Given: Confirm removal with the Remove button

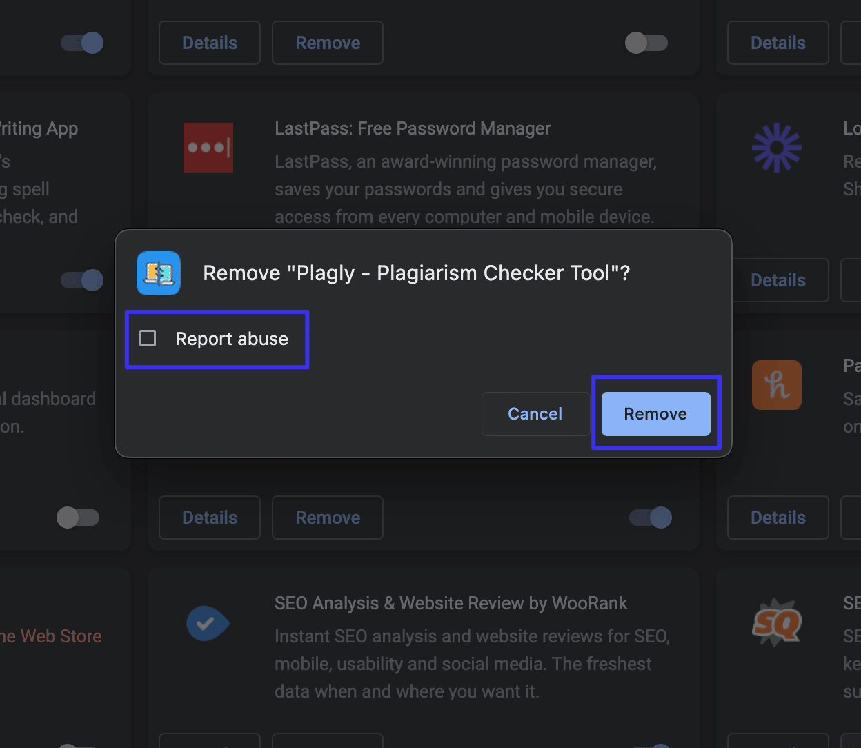Looking at the screenshot, I should (655, 413).
